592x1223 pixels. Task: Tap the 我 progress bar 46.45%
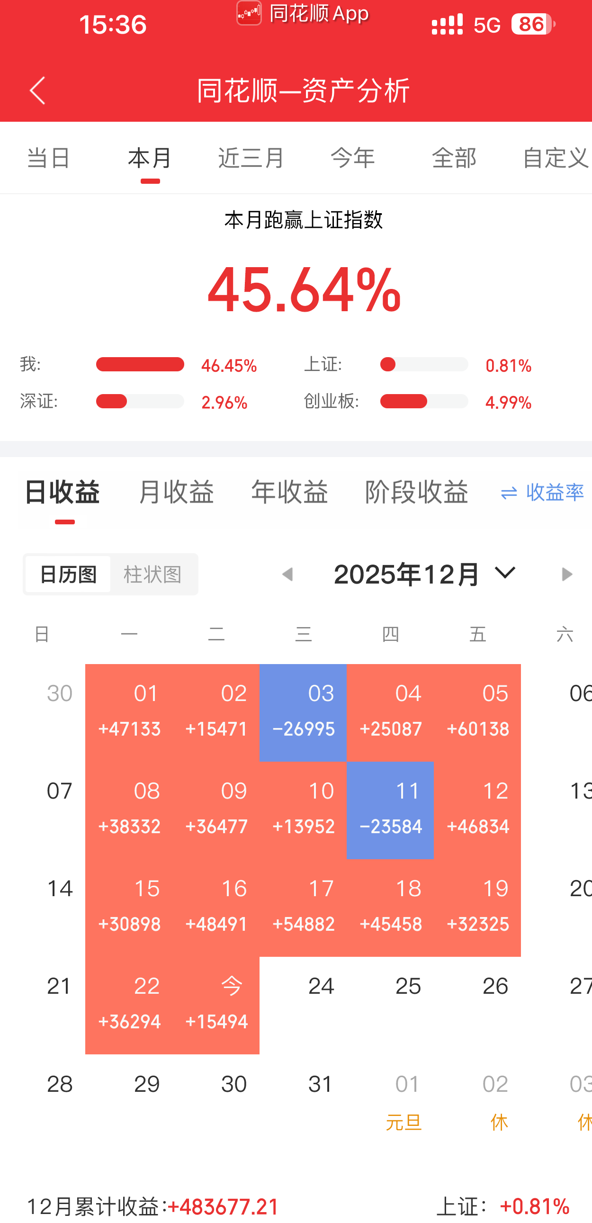(x=140, y=365)
